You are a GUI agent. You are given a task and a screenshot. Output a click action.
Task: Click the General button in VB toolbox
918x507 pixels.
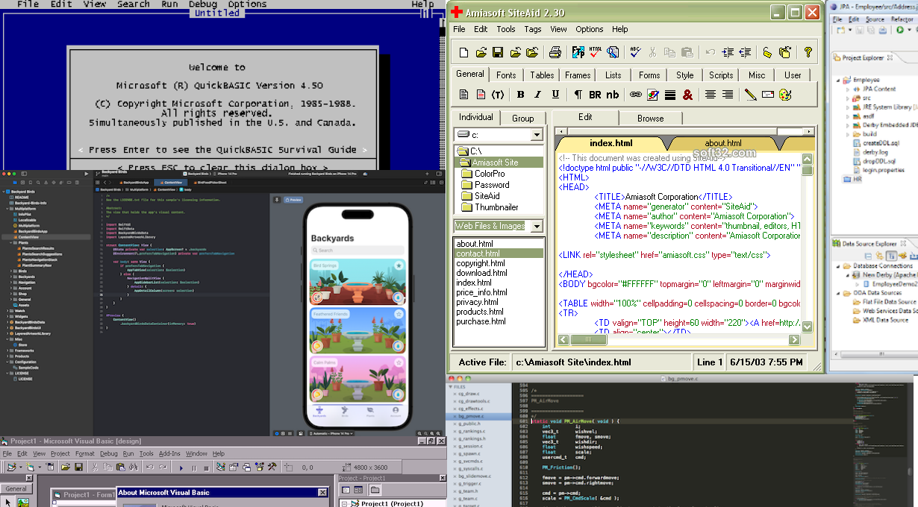[16, 489]
